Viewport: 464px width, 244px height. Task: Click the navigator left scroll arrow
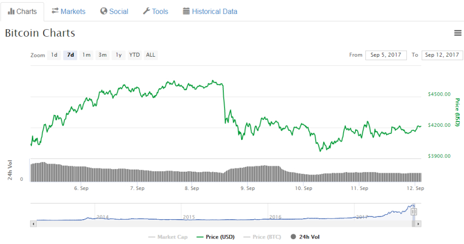(x=33, y=224)
